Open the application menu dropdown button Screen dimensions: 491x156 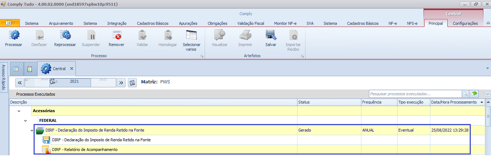10,23
